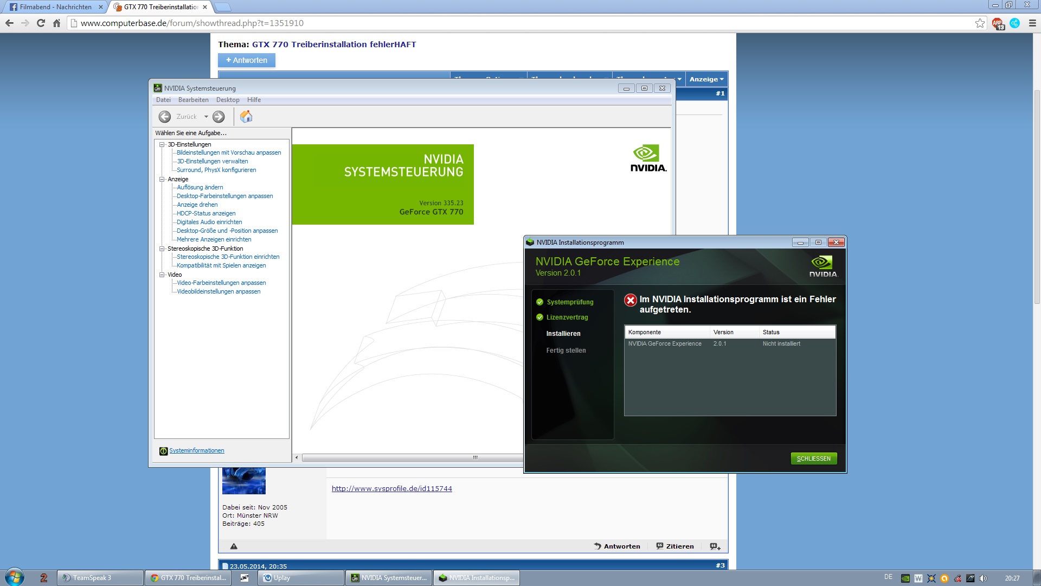The width and height of the screenshot is (1041, 586).
Task: Open the Systeminformationen link
Action: [196, 451]
